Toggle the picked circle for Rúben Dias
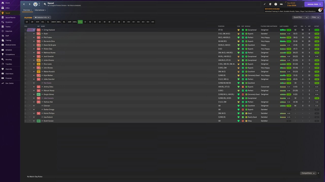This screenshot has height=182, width=325. pos(25,49)
